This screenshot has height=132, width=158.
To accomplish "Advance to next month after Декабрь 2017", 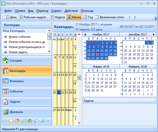I will 154,34.
